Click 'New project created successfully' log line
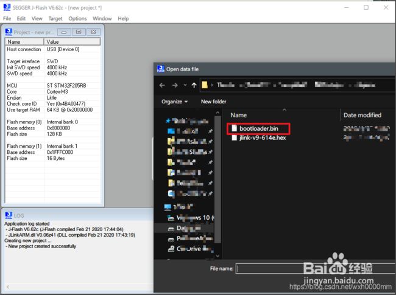The height and width of the screenshot is (295, 396). 42,246
